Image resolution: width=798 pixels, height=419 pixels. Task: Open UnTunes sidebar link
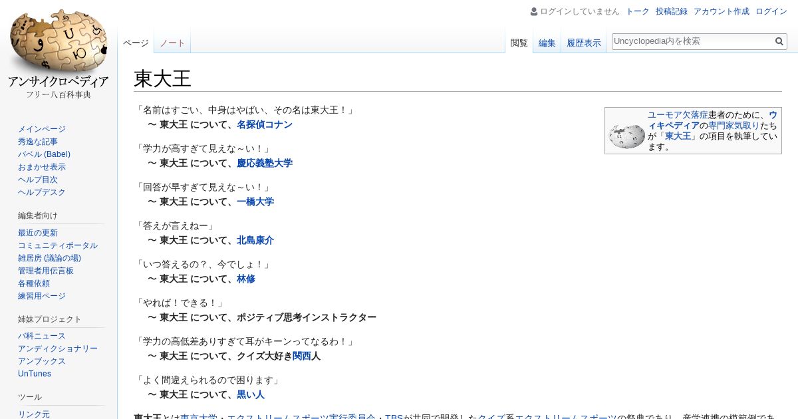point(35,374)
